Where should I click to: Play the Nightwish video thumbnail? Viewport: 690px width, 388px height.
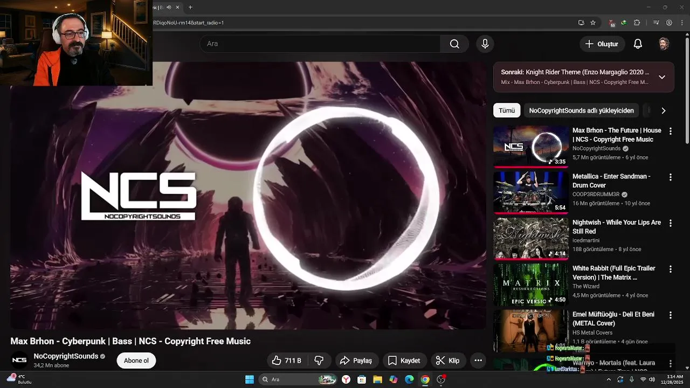pos(531,238)
